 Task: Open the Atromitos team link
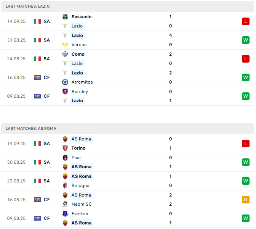[82, 82]
